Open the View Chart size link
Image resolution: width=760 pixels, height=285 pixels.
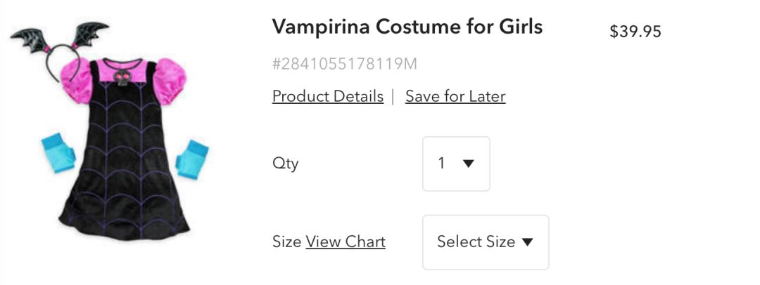[x=346, y=242]
